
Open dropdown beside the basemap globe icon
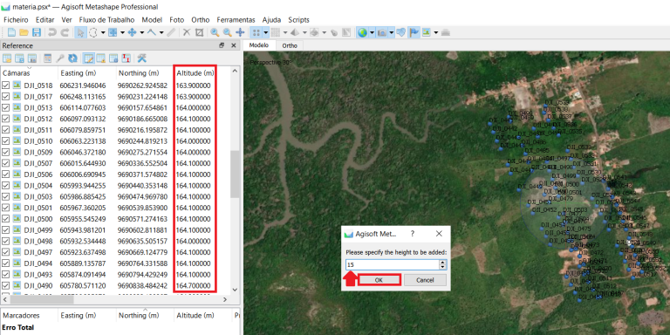click(x=373, y=32)
